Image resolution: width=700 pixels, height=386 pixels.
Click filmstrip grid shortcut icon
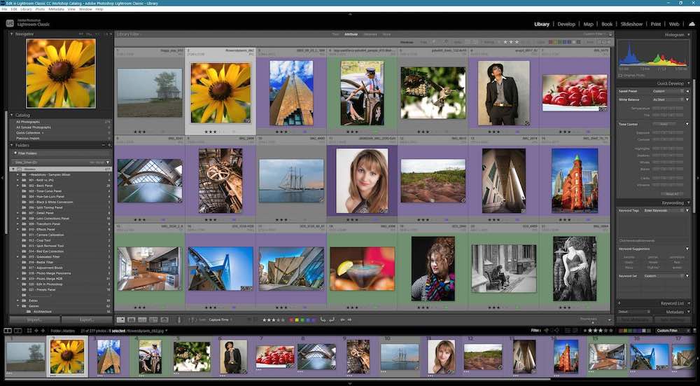tap(29, 331)
